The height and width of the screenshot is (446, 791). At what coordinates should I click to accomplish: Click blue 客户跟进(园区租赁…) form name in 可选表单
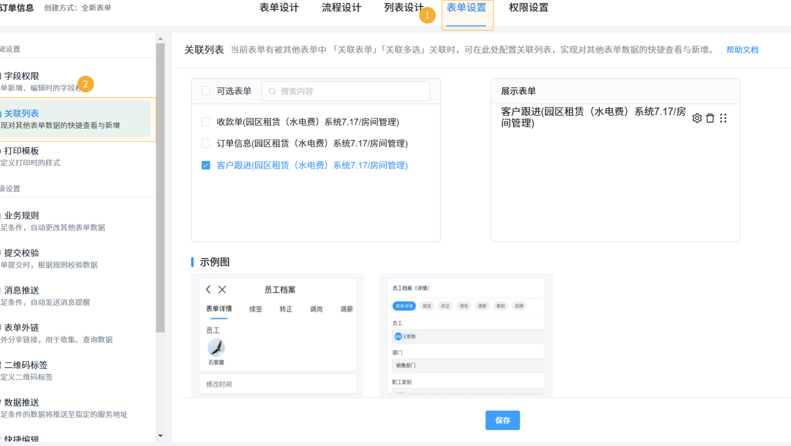(312, 165)
